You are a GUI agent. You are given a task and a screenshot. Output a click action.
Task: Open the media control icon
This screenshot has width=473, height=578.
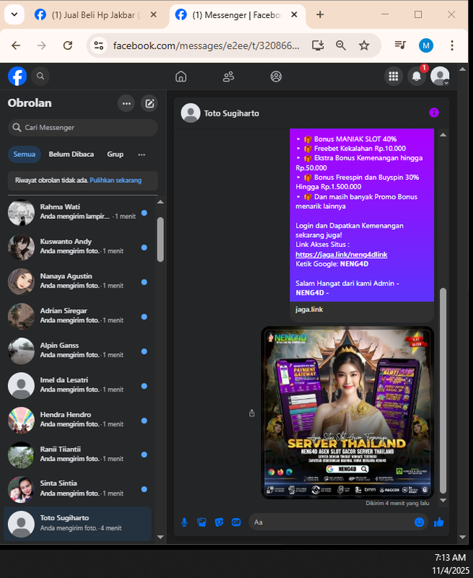(x=400, y=46)
